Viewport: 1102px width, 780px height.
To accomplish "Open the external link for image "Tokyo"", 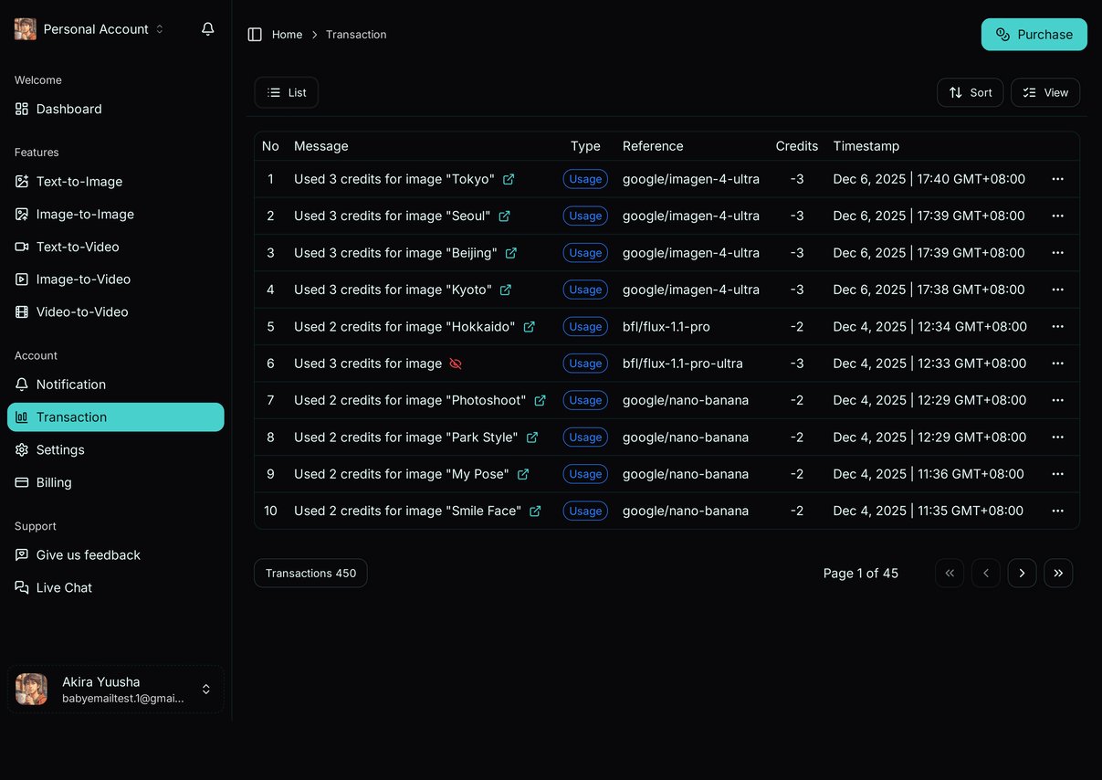I will pos(509,179).
